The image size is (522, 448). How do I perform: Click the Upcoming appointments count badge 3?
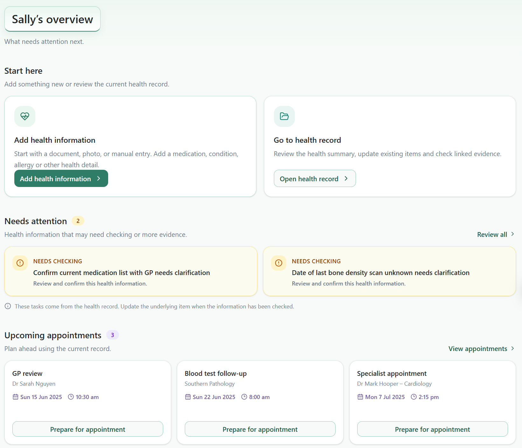112,335
